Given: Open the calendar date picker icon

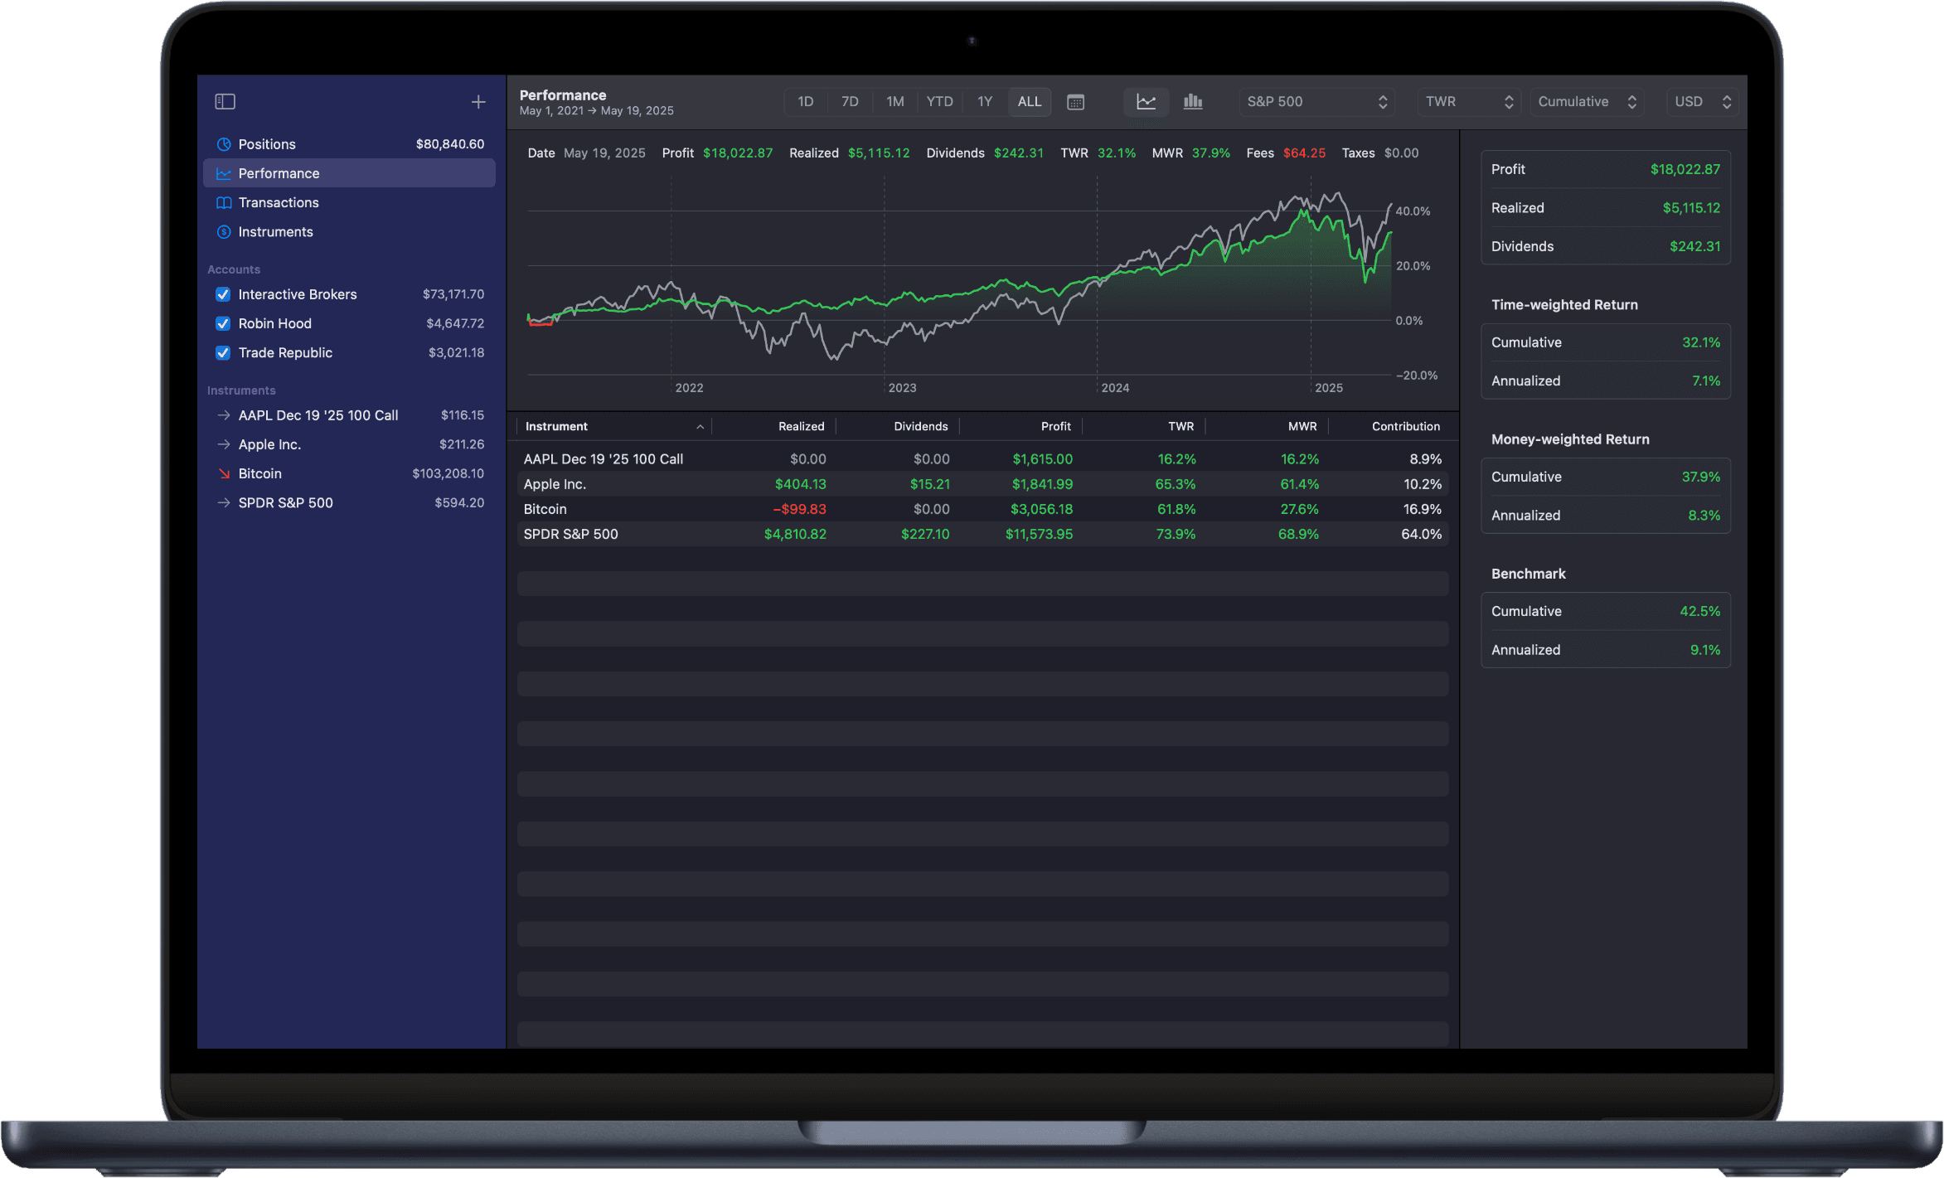Looking at the screenshot, I should click(x=1075, y=101).
